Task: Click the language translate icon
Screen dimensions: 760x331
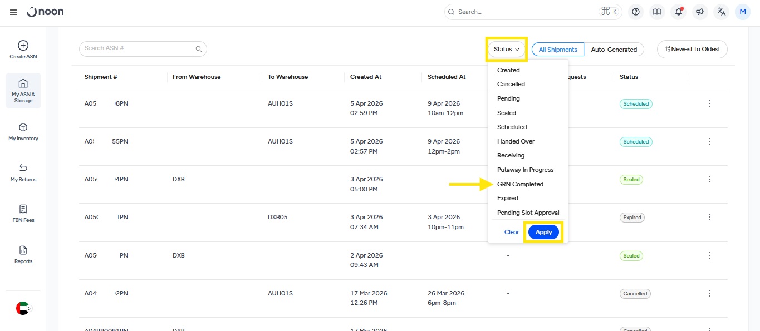Action: pos(722,12)
